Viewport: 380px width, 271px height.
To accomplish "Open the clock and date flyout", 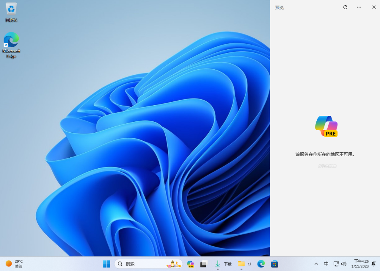I will [361, 264].
